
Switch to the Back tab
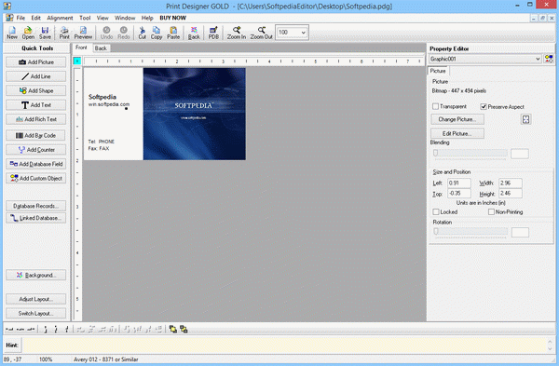pos(101,48)
